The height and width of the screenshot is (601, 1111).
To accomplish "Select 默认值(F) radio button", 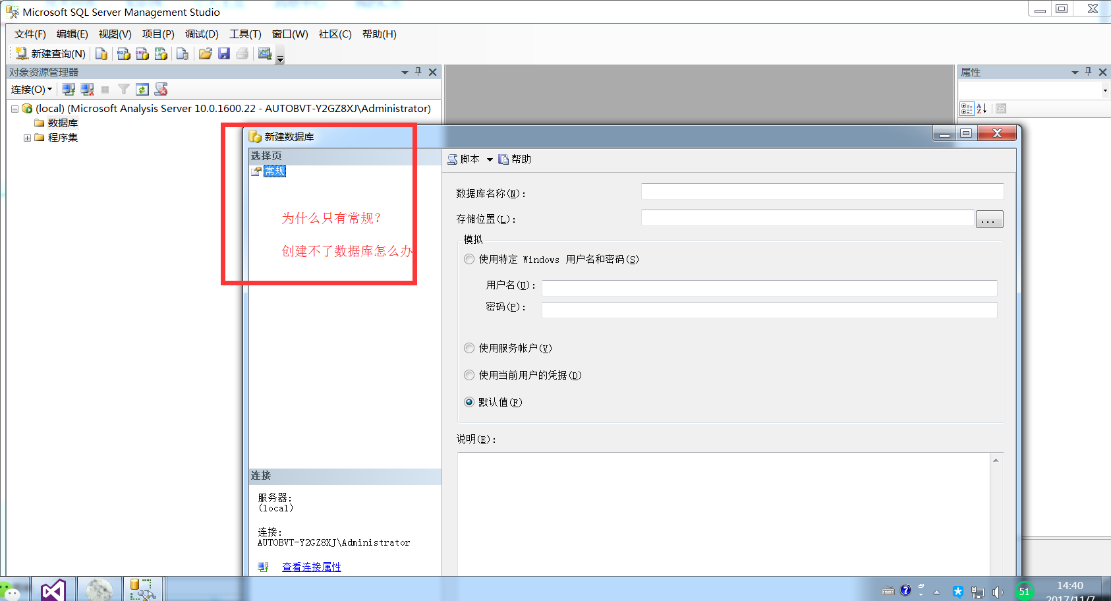I will (469, 402).
